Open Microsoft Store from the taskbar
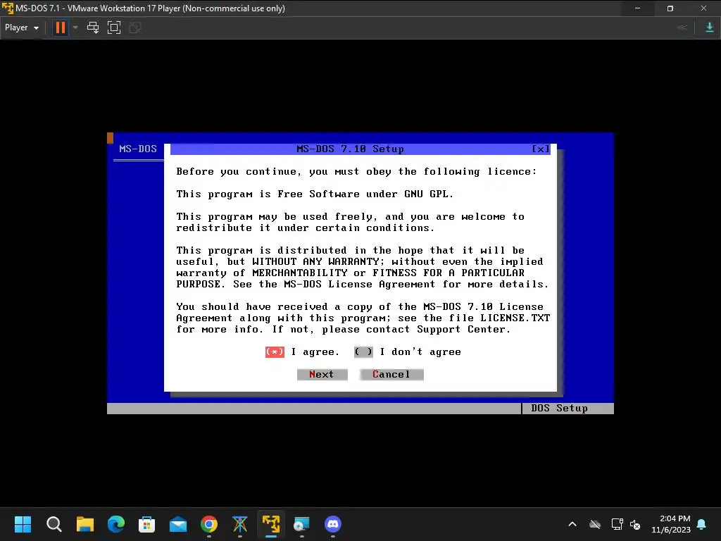The width and height of the screenshot is (721, 541). 146,524
